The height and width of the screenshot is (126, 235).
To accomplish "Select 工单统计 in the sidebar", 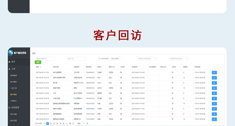I will click(x=13, y=101).
